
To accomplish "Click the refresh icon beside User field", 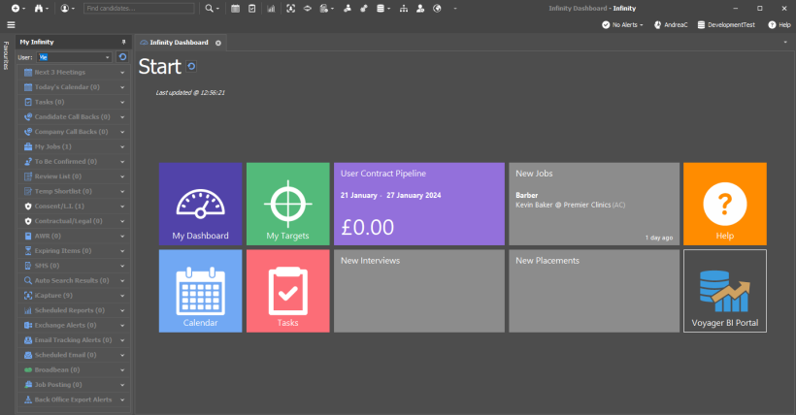I will click(122, 57).
